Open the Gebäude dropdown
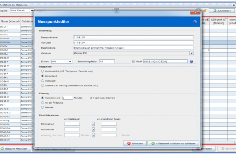The height and width of the screenshot is (157, 236). (x=191, y=53)
